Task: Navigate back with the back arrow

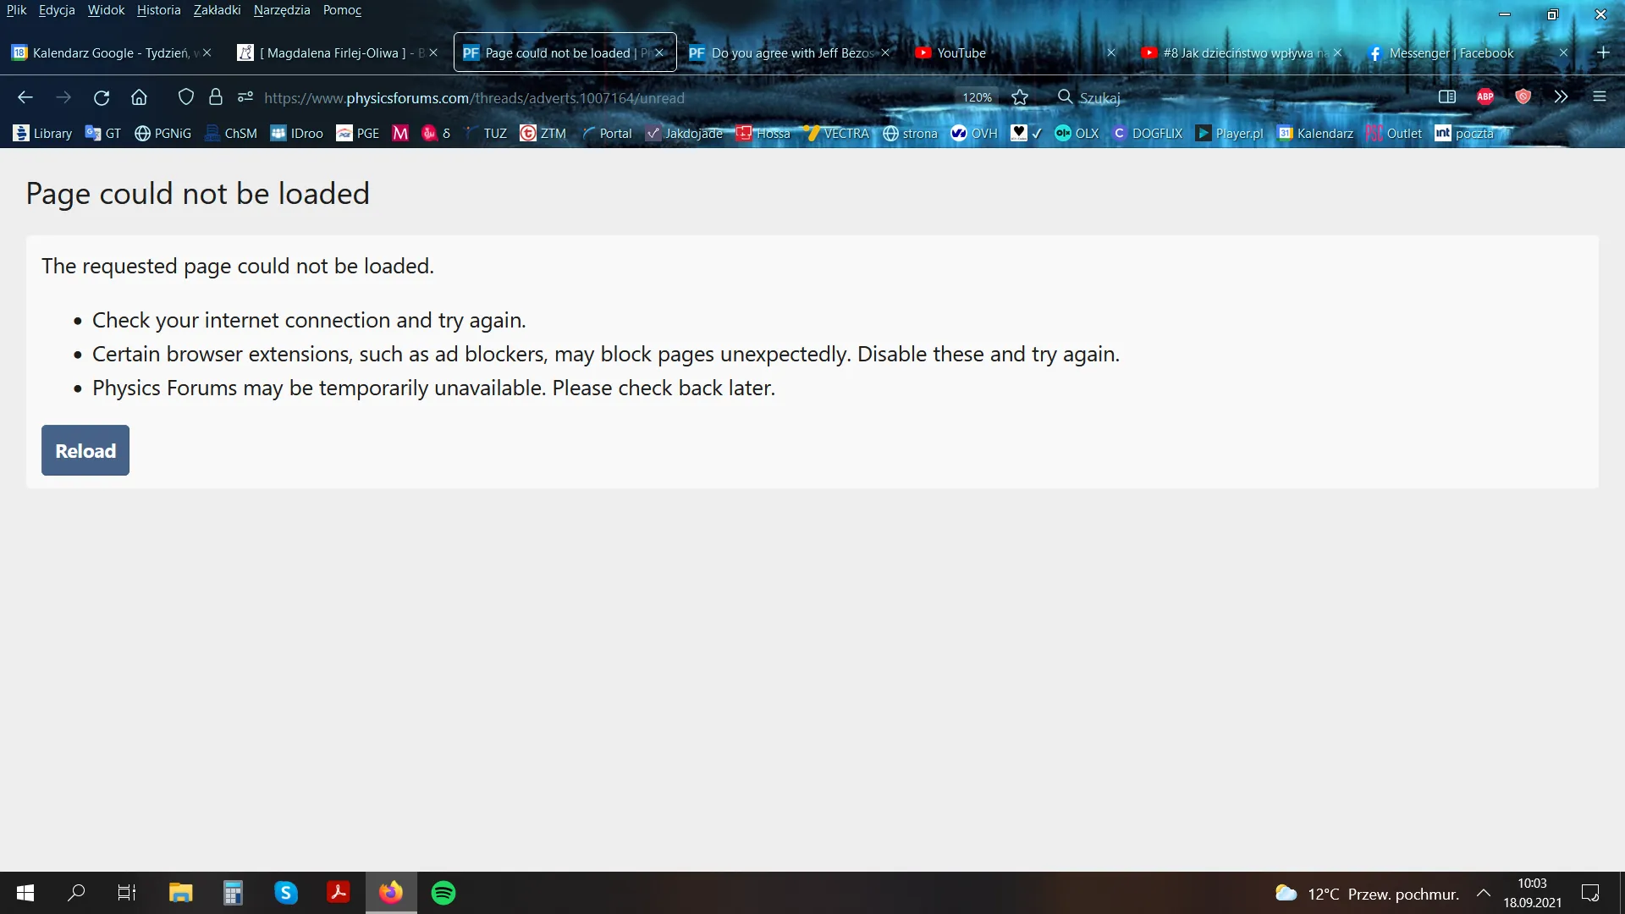Action: [25, 97]
